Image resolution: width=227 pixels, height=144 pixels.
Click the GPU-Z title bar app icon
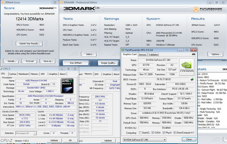pyautogui.click(x=123, y=50)
